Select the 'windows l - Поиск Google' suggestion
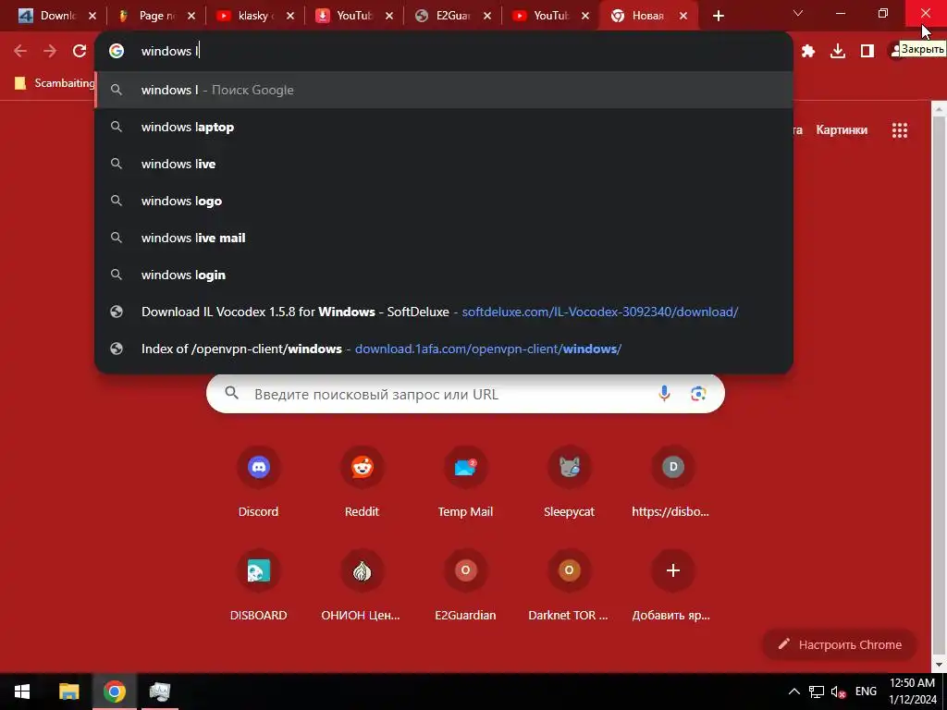The height and width of the screenshot is (710, 947). 444,90
